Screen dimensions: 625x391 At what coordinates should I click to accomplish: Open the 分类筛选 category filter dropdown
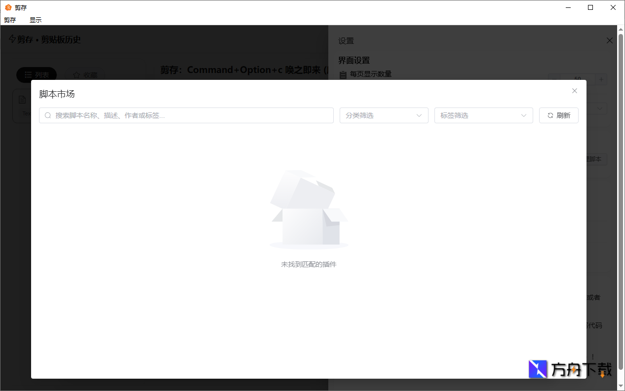click(384, 115)
